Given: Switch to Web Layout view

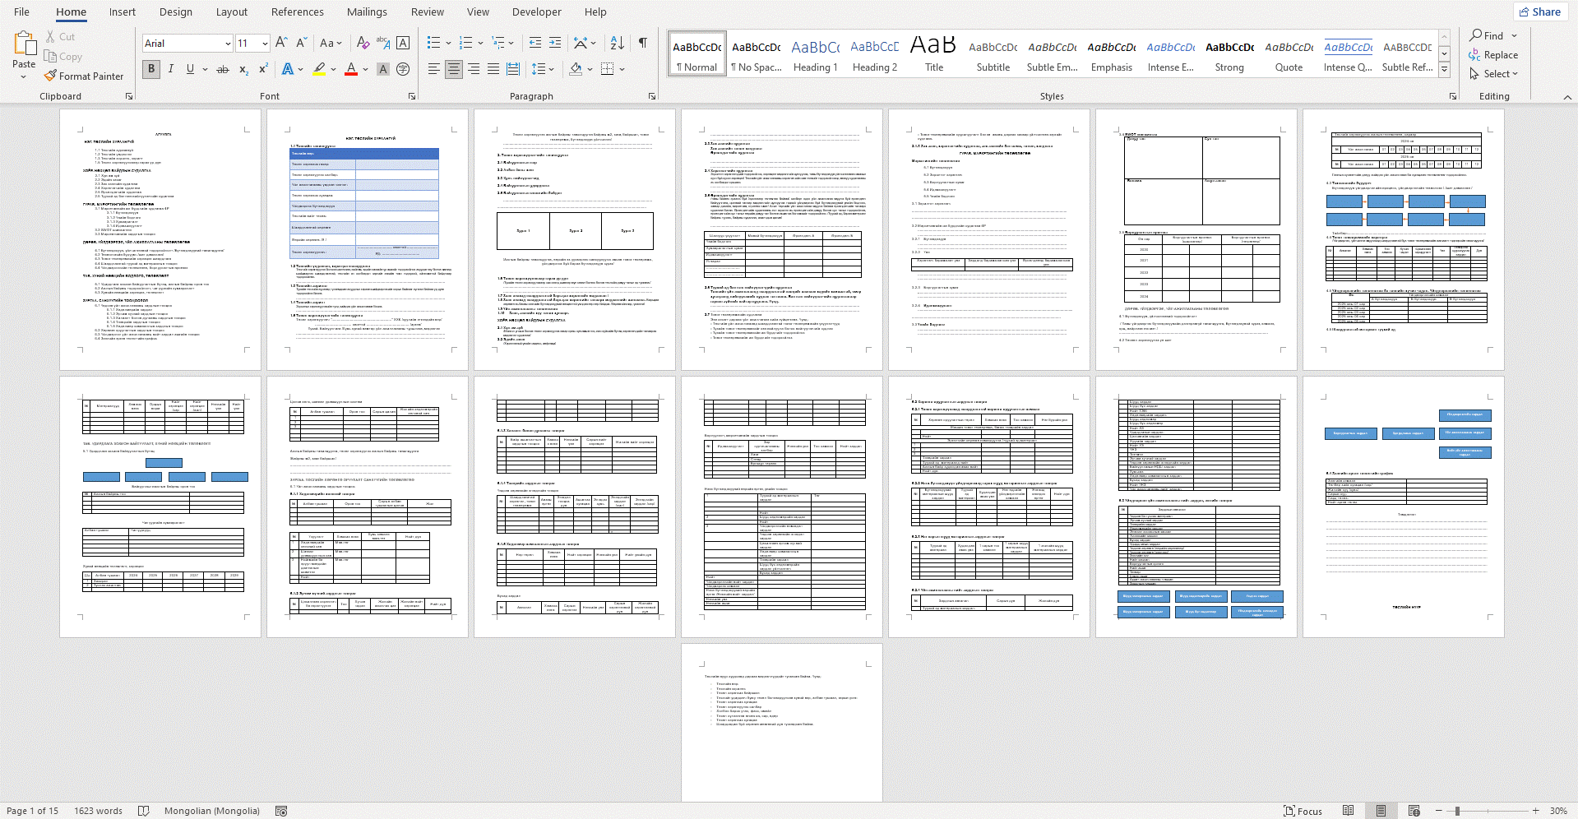Looking at the screenshot, I should point(1414,811).
